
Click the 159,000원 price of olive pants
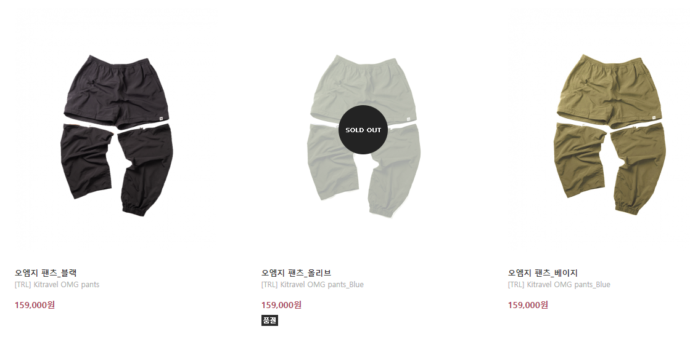point(282,305)
